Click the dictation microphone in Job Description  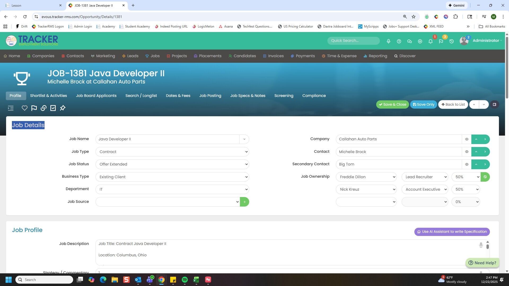pyautogui.click(x=481, y=245)
